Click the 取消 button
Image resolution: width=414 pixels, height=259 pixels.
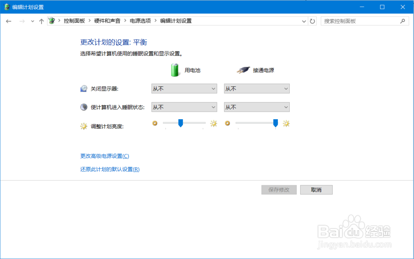(x=316, y=189)
